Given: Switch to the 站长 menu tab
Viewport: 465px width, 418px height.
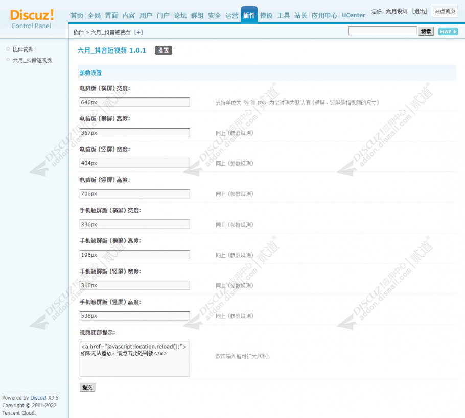Looking at the screenshot, I should pos(300,15).
